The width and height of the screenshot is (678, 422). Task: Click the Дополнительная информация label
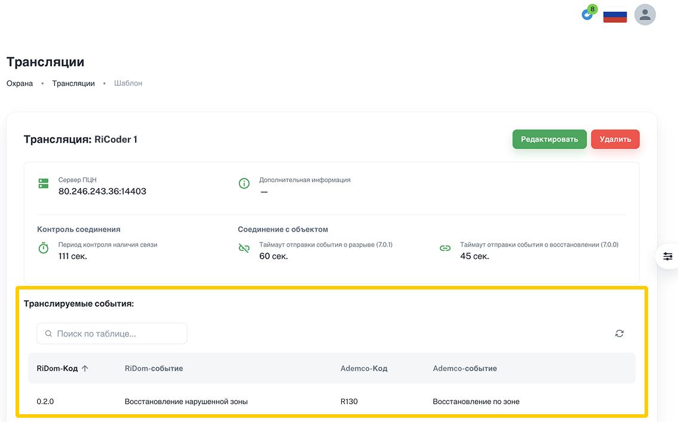click(305, 180)
